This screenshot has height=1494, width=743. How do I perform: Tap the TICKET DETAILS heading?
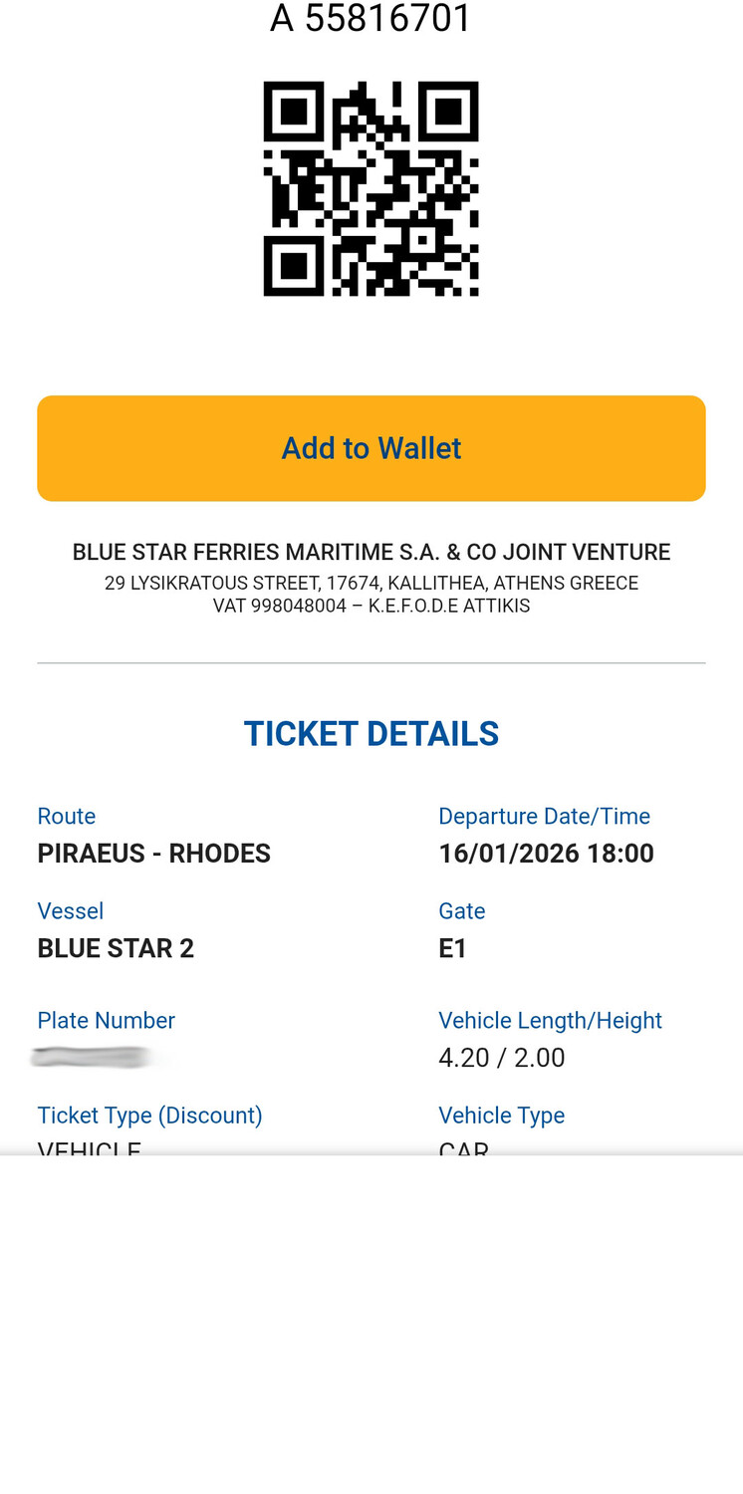coord(371,734)
